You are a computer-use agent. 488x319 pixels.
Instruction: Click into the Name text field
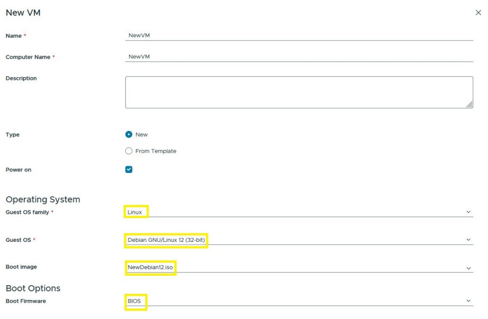click(299, 36)
